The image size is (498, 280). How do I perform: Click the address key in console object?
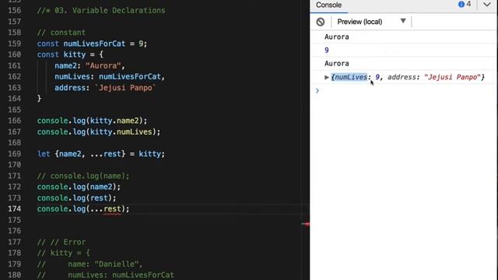[x=402, y=77]
